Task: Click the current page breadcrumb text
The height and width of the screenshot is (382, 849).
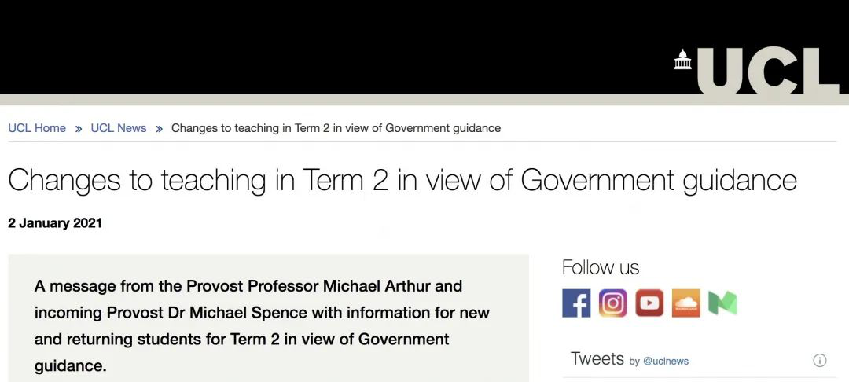Action: point(336,128)
